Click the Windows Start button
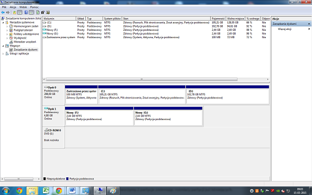 point(6,190)
